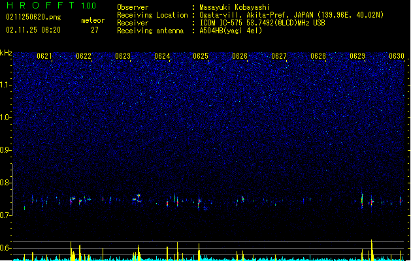Click the timestamp 02.11.25 06:20

pos(33,30)
